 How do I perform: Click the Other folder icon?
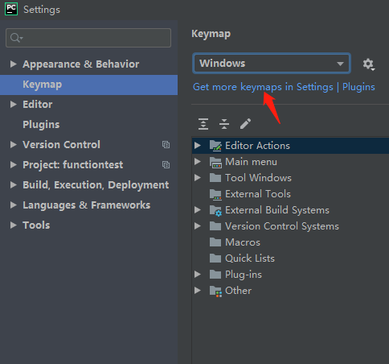(x=215, y=291)
